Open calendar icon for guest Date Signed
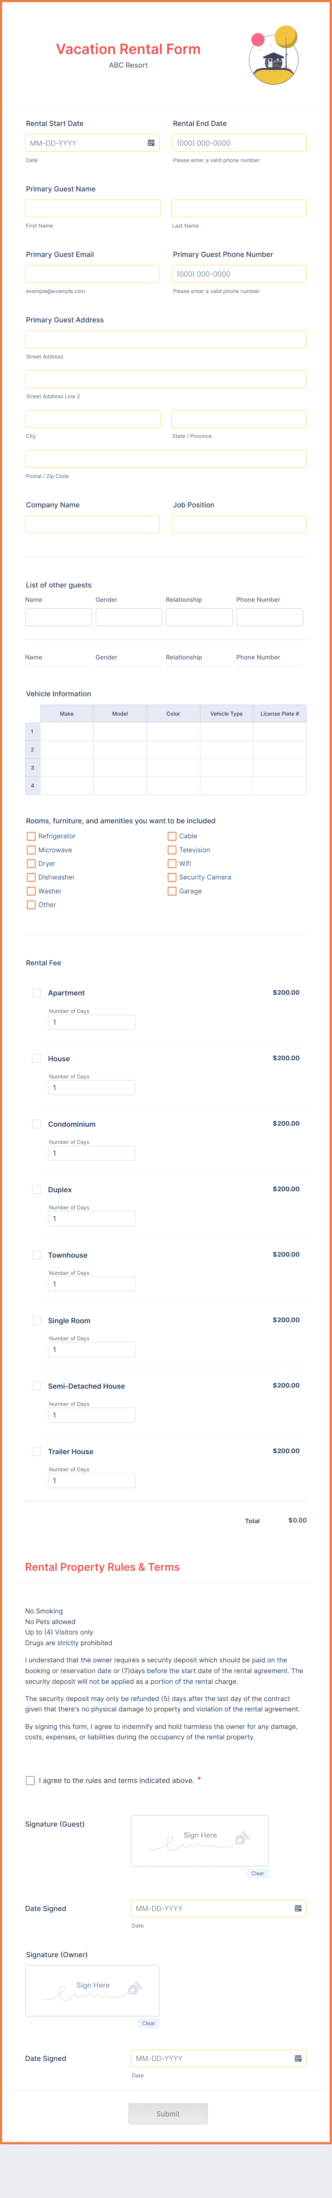Viewport: 332px width, 2198px height. tap(298, 1908)
